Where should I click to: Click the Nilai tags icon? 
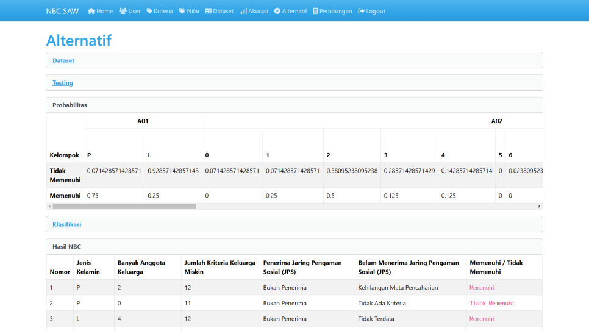click(x=182, y=11)
